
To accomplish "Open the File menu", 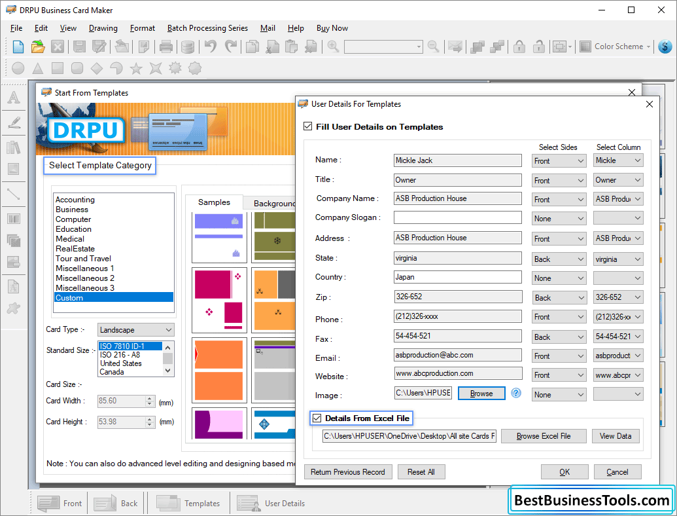I will (x=16, y=28).
